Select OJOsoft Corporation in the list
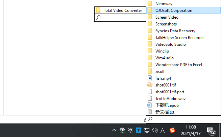The image size is (221, 137). (183, 10)
